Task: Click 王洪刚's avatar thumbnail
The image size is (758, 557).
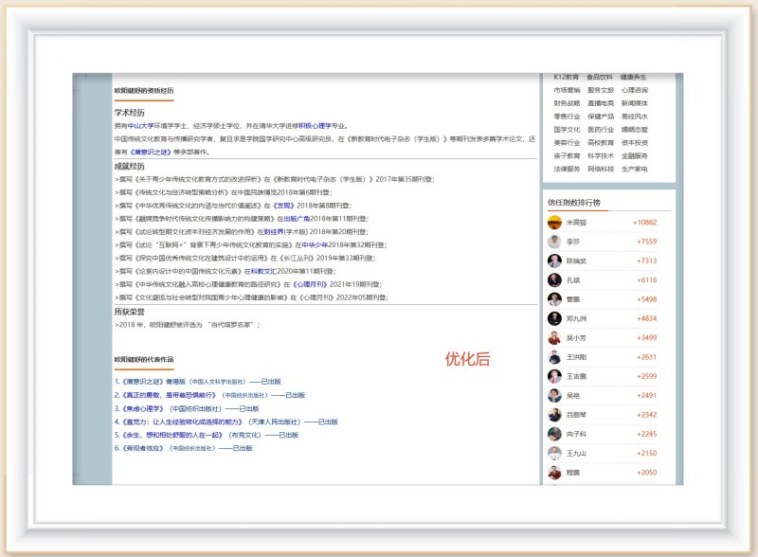Action: (554, 357)
